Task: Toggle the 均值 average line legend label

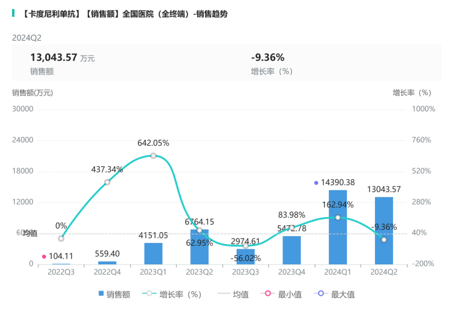Action: click(x=240, y=295)
